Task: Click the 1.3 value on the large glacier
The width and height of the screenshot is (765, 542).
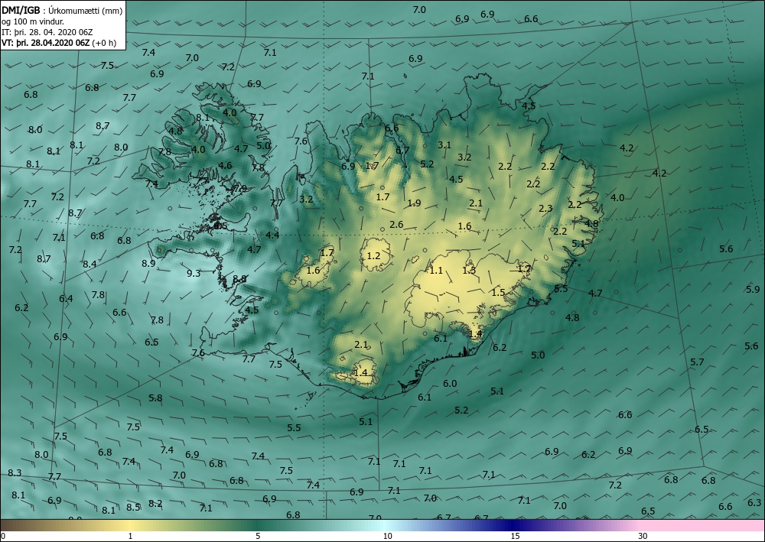Action: (469, 270)
